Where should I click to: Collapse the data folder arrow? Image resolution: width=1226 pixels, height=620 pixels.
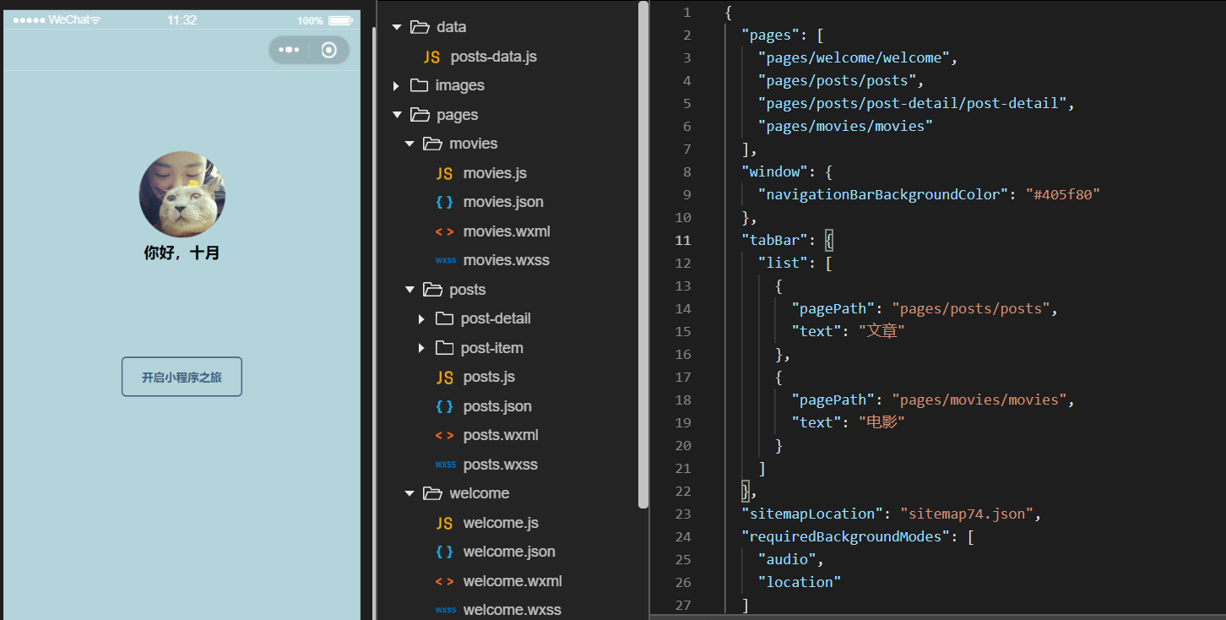tap(396, 27)
